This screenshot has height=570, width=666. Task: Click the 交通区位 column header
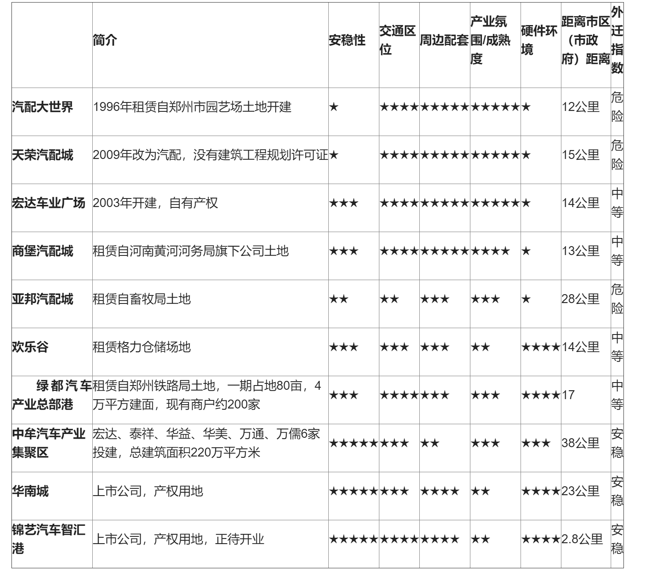point(398,40)
